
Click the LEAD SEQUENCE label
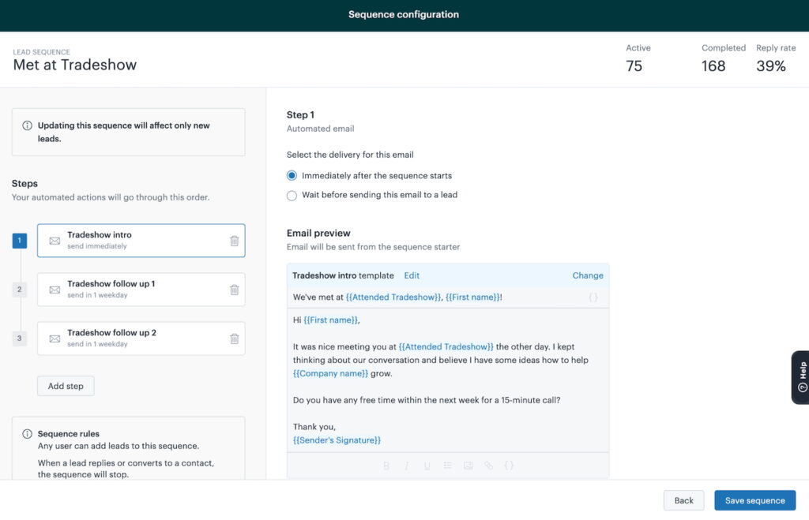pos(41,52)
